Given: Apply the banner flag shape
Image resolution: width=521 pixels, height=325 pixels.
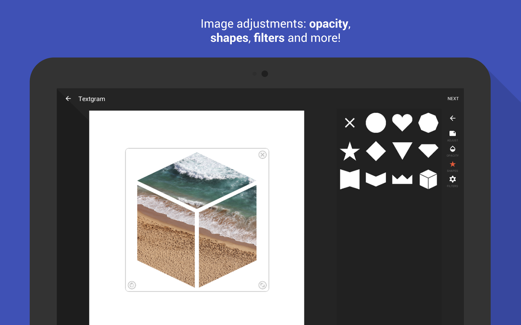Looking at the screenshot, I should (x=350, y=179).
